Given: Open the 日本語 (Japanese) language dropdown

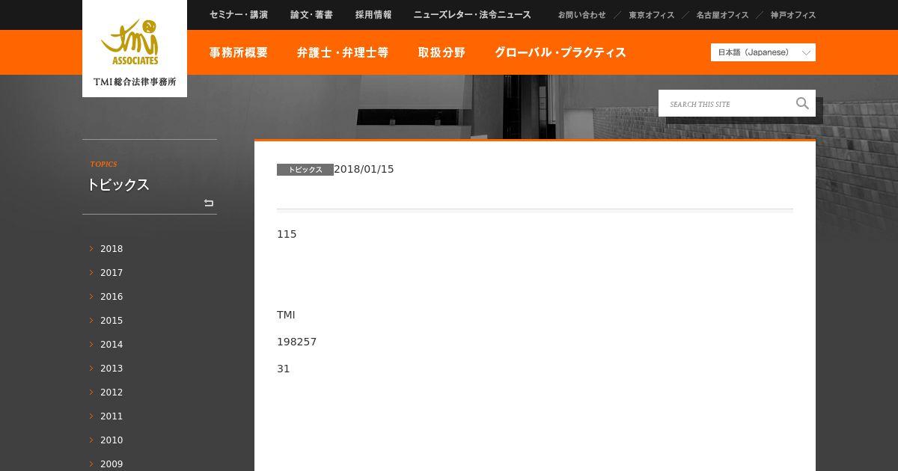Looking at the screenshot, I should point(763,52).
